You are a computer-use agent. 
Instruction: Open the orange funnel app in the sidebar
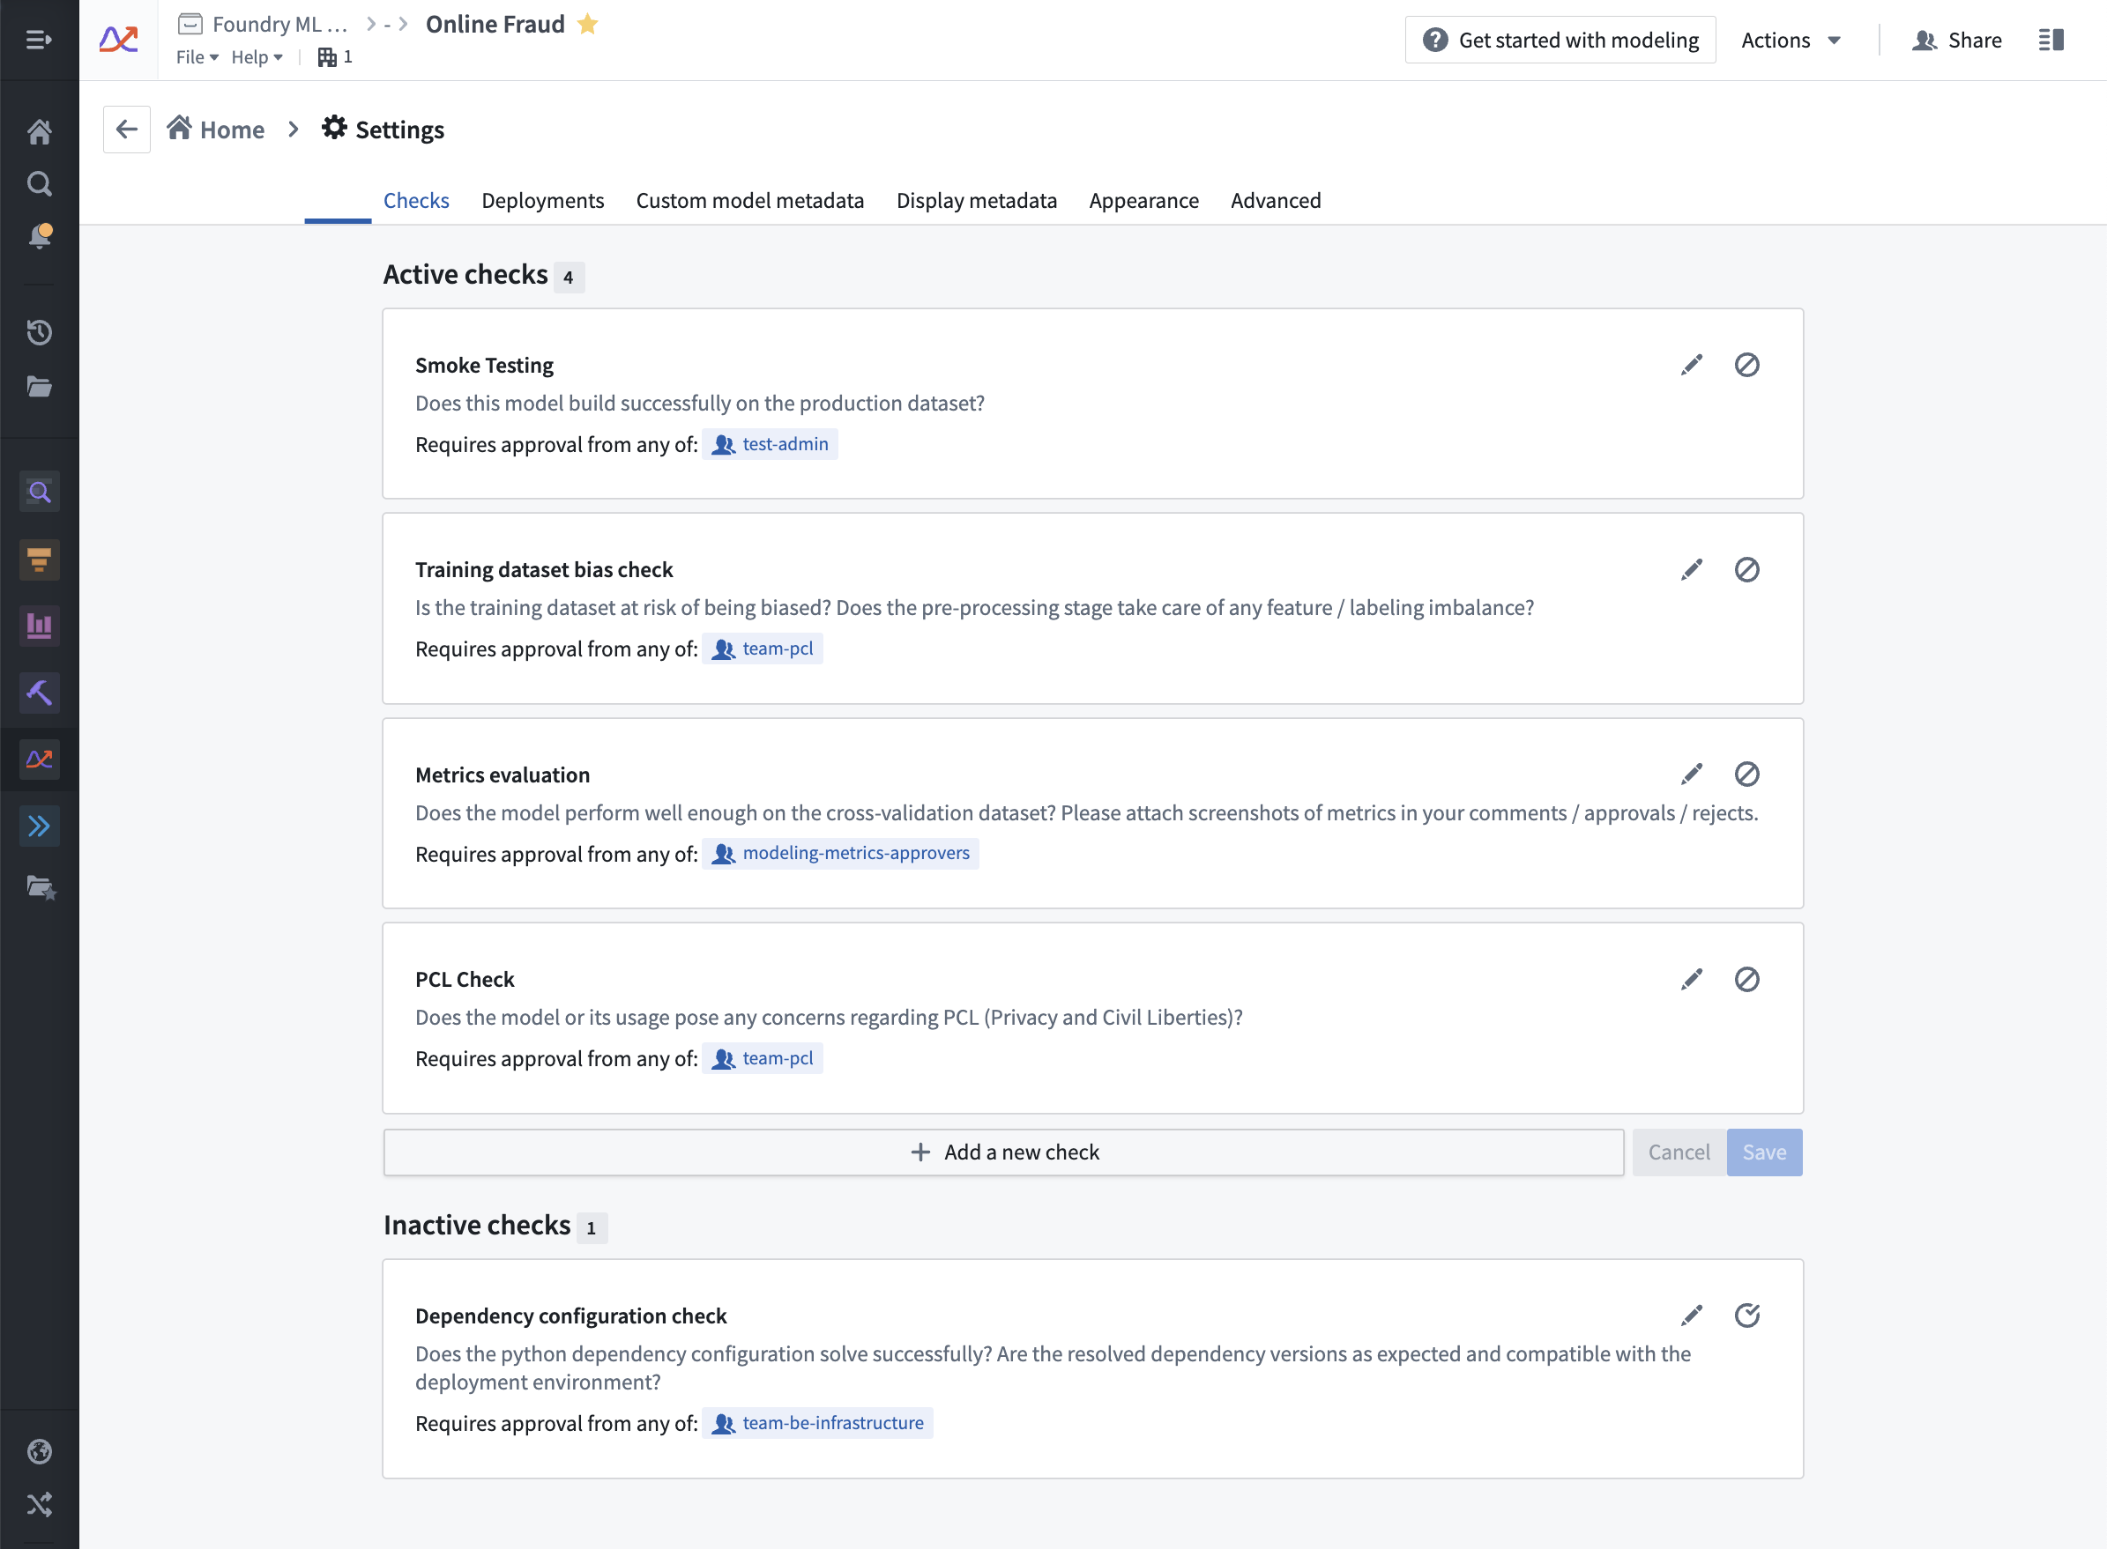coord(40,560)
